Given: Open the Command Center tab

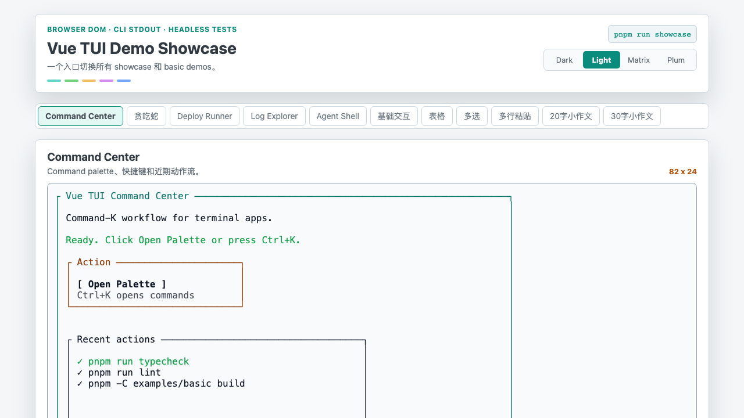Looking at the screenshot, I should (80, 116).
